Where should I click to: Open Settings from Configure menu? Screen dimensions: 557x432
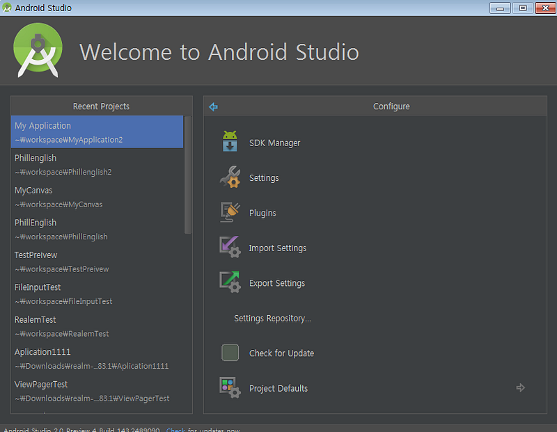coord(264,178)
